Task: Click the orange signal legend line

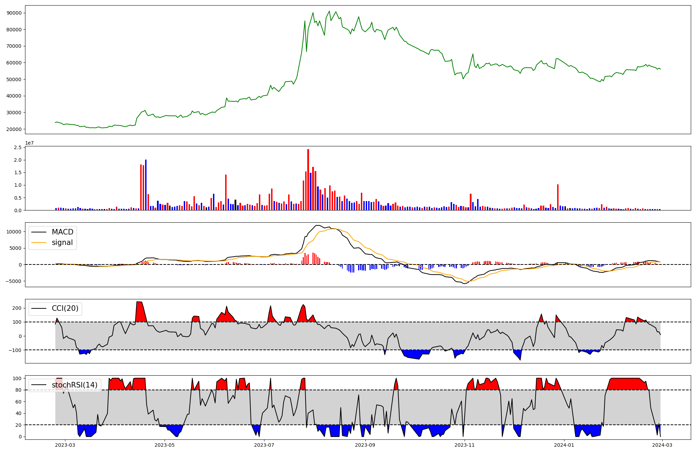Action: point(39,243)
